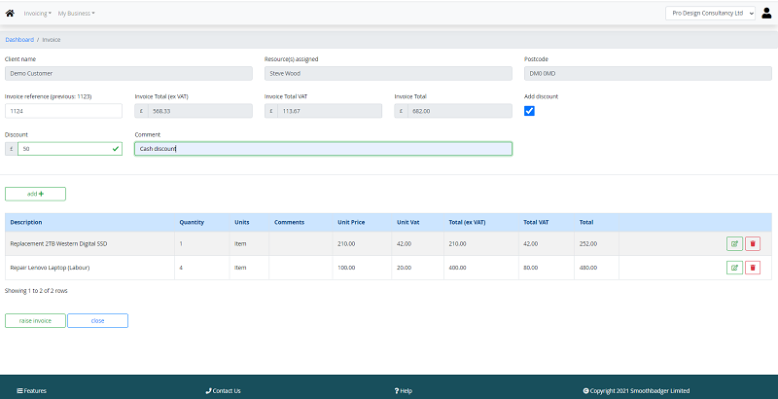Focus the Invoice reference input field
Viewport: 778px width, 399px height.
pyautogui.click(x=63, y=111)
